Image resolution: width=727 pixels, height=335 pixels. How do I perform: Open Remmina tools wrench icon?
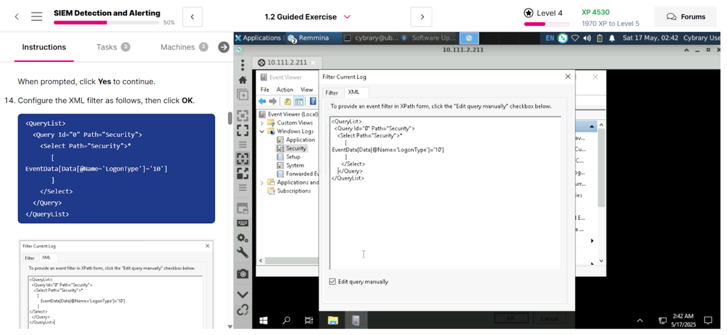243,252
